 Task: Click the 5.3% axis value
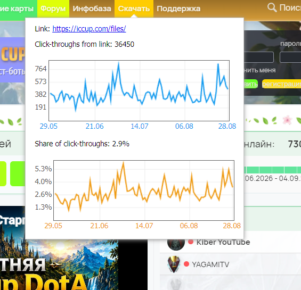[x=43, y=169]
